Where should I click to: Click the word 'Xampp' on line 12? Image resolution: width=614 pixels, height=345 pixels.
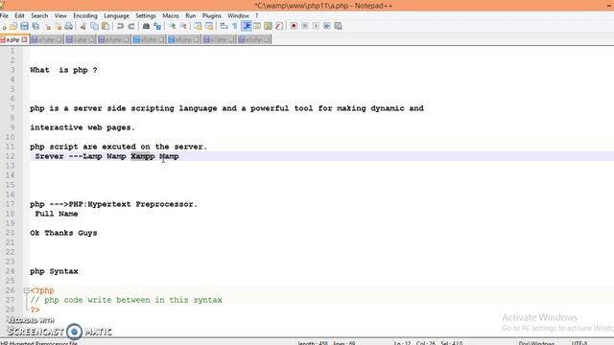[143, 156]
